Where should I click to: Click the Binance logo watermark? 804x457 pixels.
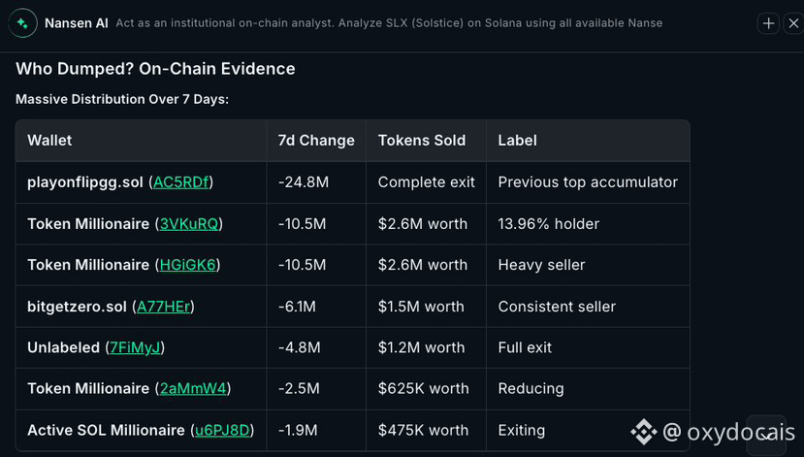click(644, 432)
